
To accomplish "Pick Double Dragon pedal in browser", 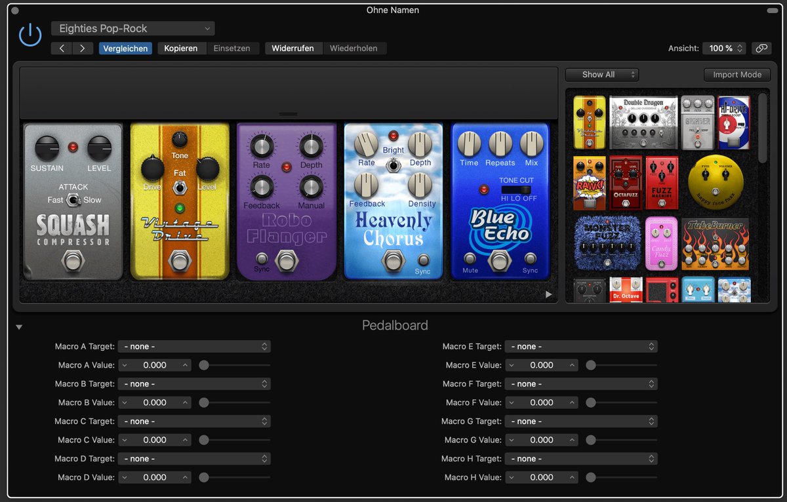I will (x=643, y=123).
